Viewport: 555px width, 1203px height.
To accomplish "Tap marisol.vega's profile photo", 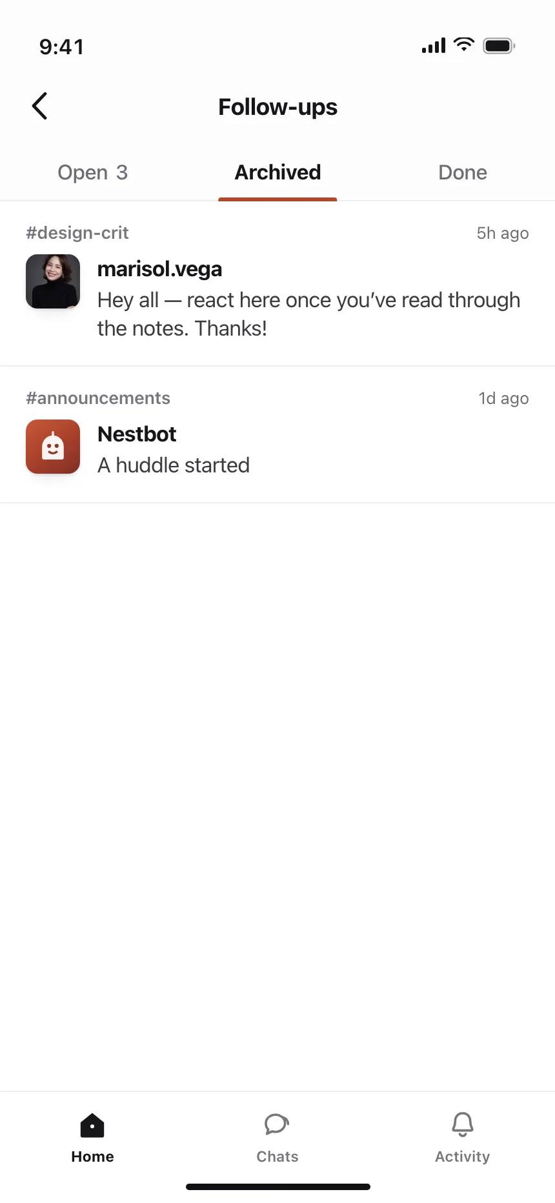I will click(53, 281).
